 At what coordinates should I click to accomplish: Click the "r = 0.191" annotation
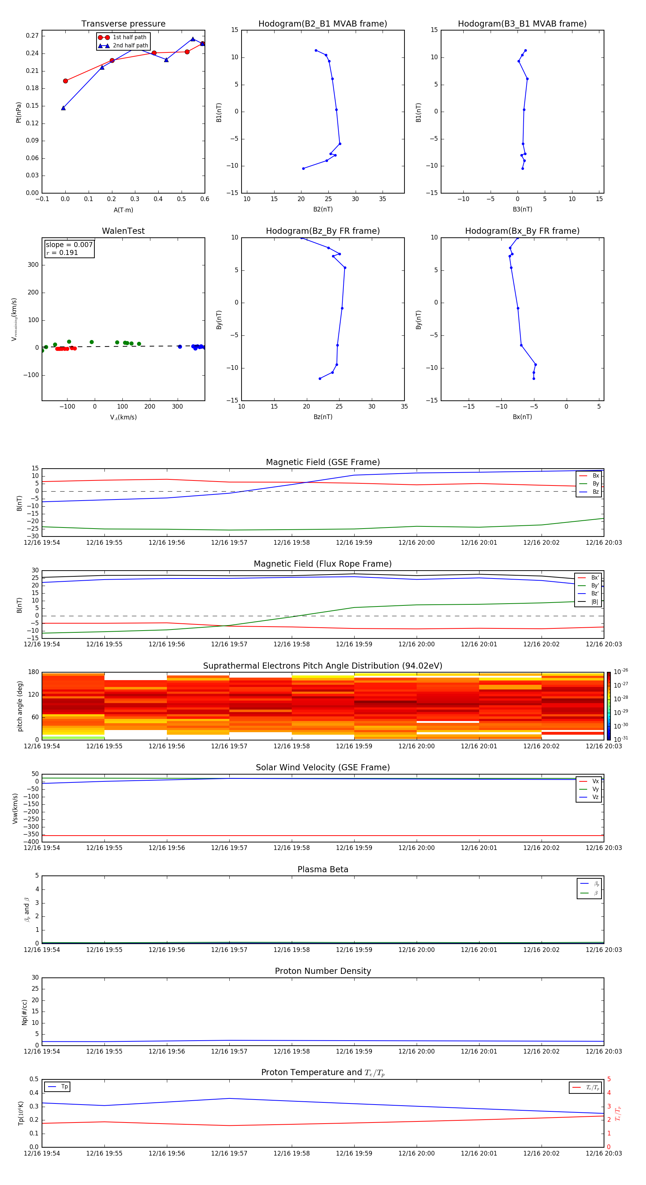[62, 252]
